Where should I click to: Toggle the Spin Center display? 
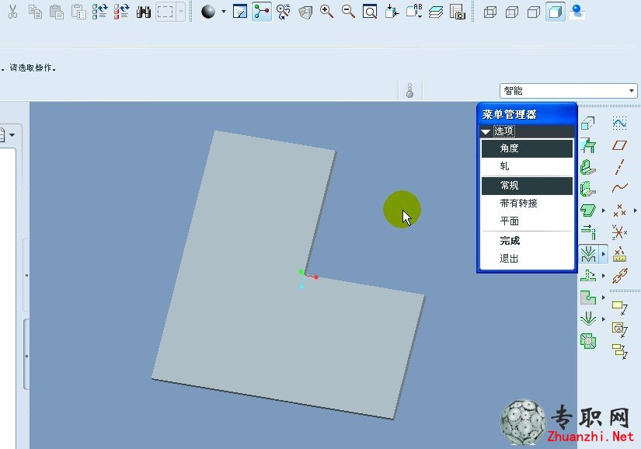[262, 12]
